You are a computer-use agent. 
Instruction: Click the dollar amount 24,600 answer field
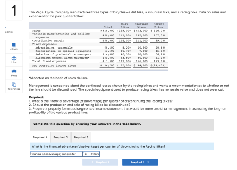(91, 154)
